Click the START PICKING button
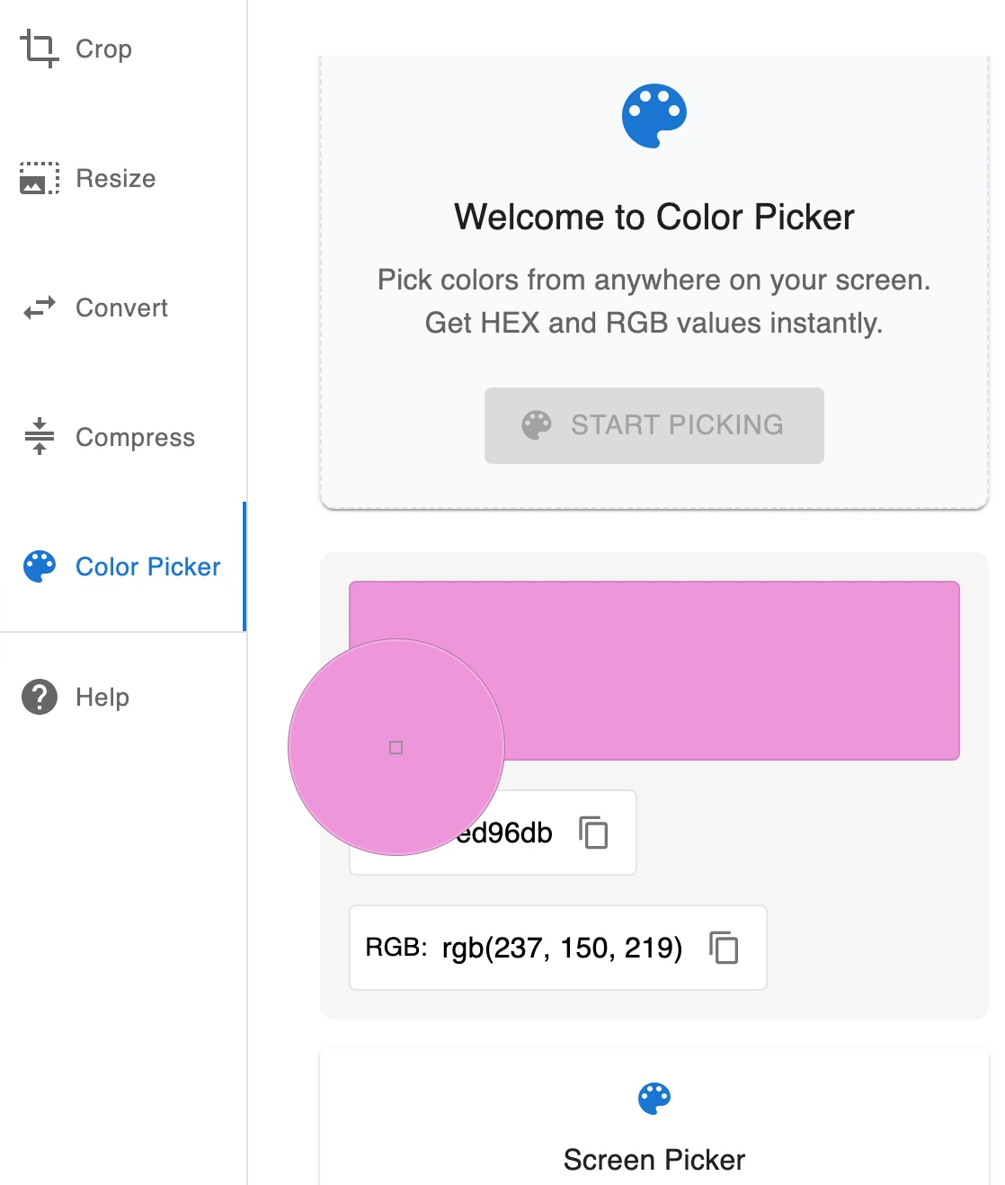 pyautogui.click(x=654, y=425)
